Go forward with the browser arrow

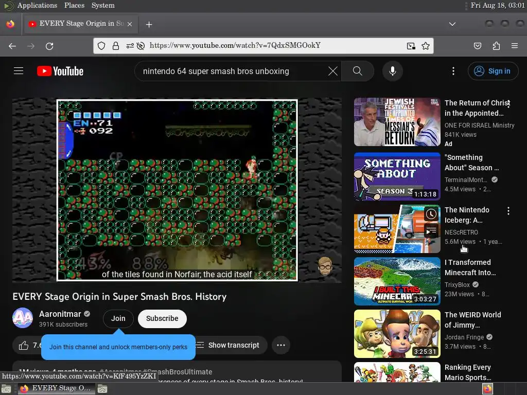tap(31, 46)
